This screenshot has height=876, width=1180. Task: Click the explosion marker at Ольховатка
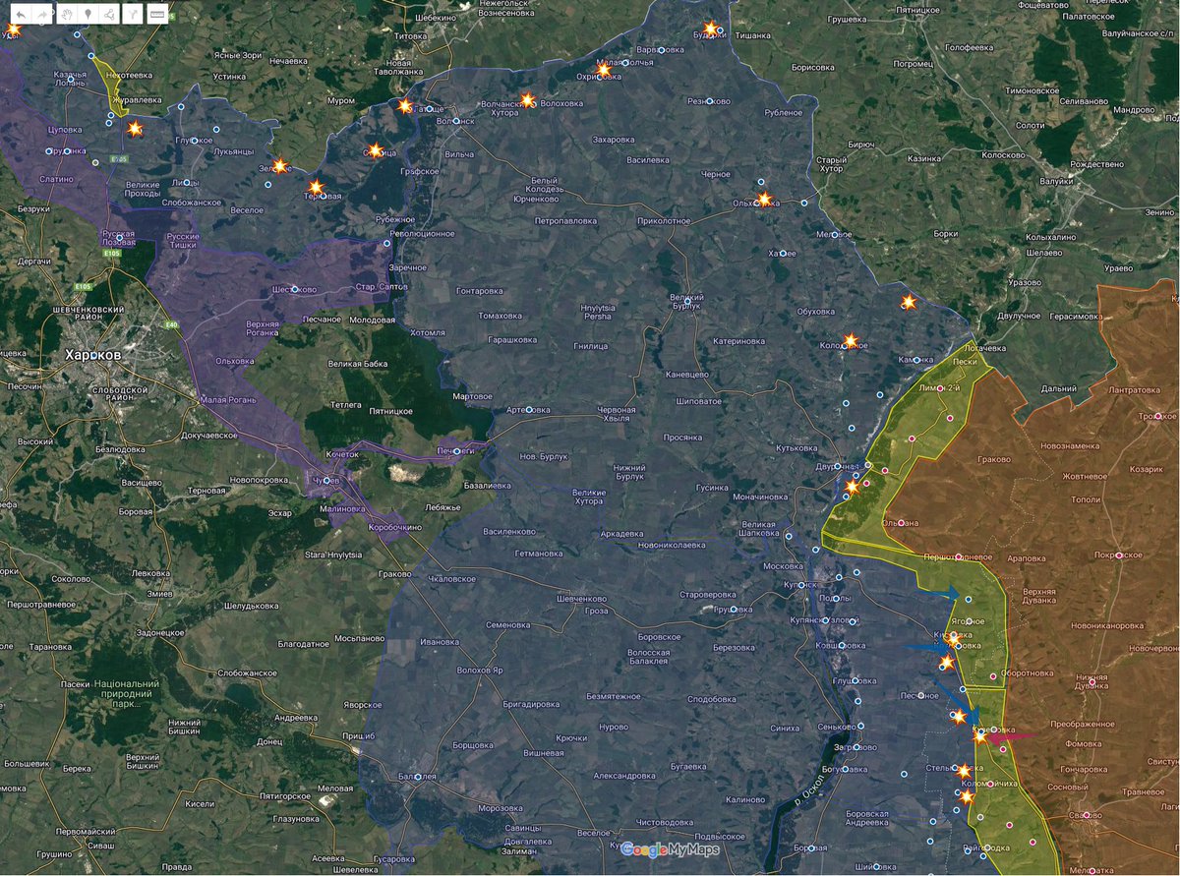pos(764,200)
